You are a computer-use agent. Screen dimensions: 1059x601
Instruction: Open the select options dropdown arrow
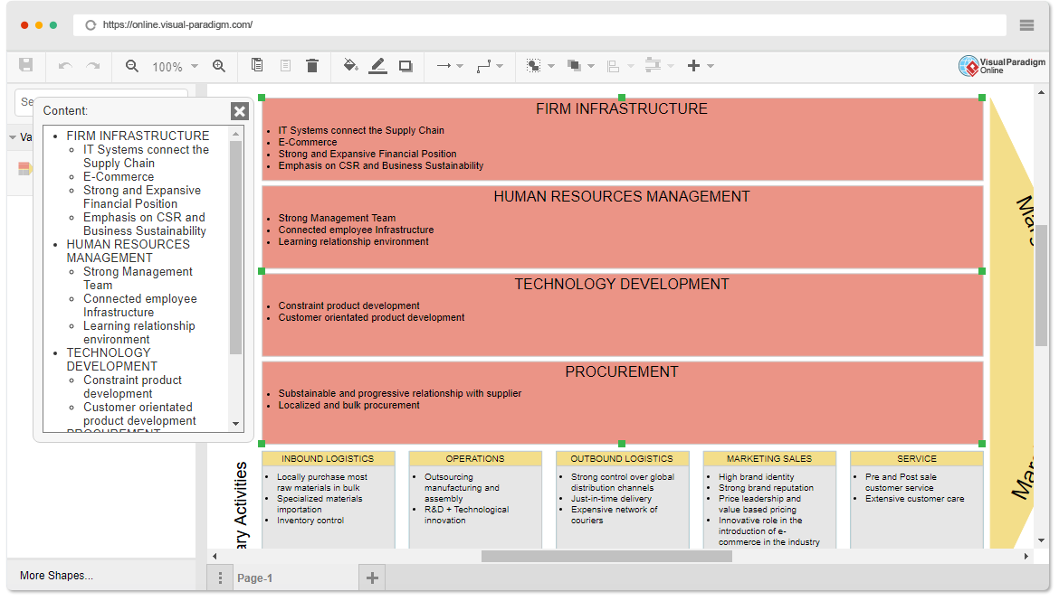tap(551, 66)
